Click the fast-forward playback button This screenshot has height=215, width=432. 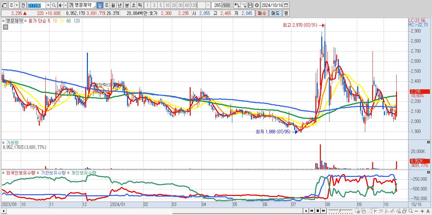coord(323,211)
